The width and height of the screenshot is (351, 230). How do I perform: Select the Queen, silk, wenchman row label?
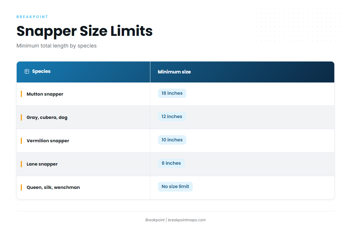pos(53,187)
